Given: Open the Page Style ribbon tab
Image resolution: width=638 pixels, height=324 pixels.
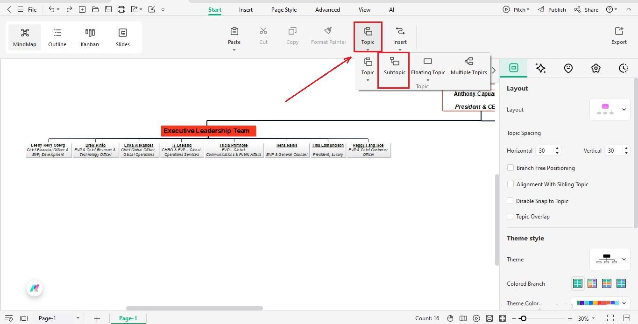Looking at the screenshot, I should tap(284, 9).
